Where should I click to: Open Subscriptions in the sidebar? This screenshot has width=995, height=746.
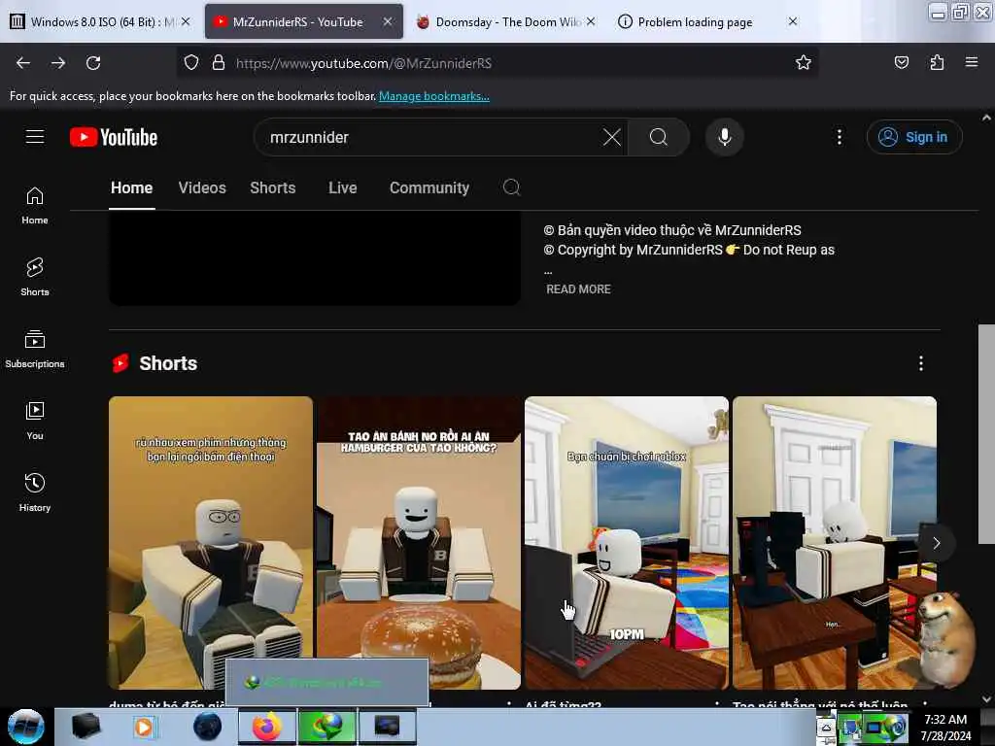[35, 349]
